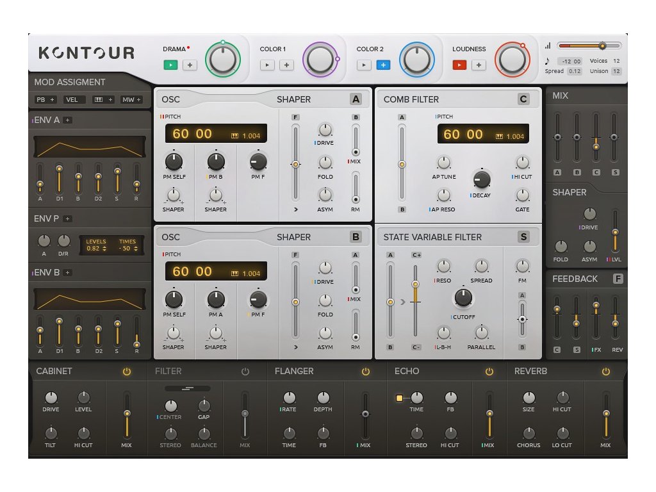Click the green Drama play button

(x=170, y=65)
